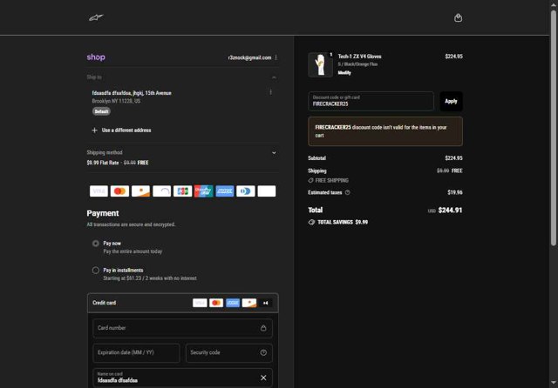
Task: Click the FREE SHIPPING tag icon
Action: click(x=310, y=180)
